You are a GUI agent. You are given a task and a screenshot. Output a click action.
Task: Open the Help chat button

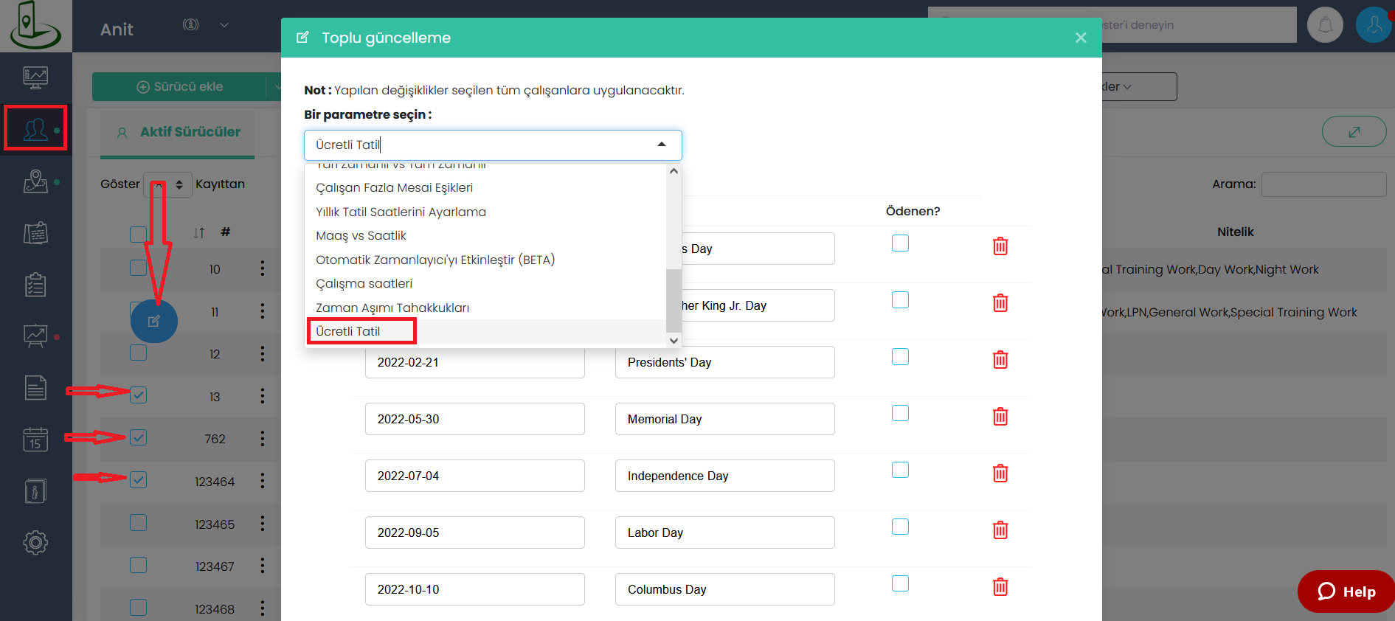pyautogui.click(x=1346, y=591)
